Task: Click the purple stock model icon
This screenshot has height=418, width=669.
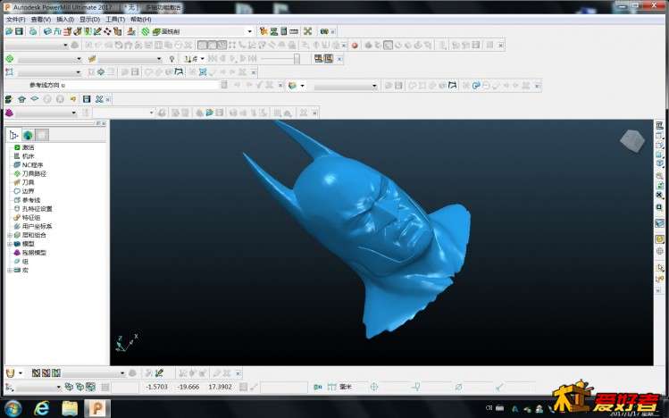Action: click(10, 113)
